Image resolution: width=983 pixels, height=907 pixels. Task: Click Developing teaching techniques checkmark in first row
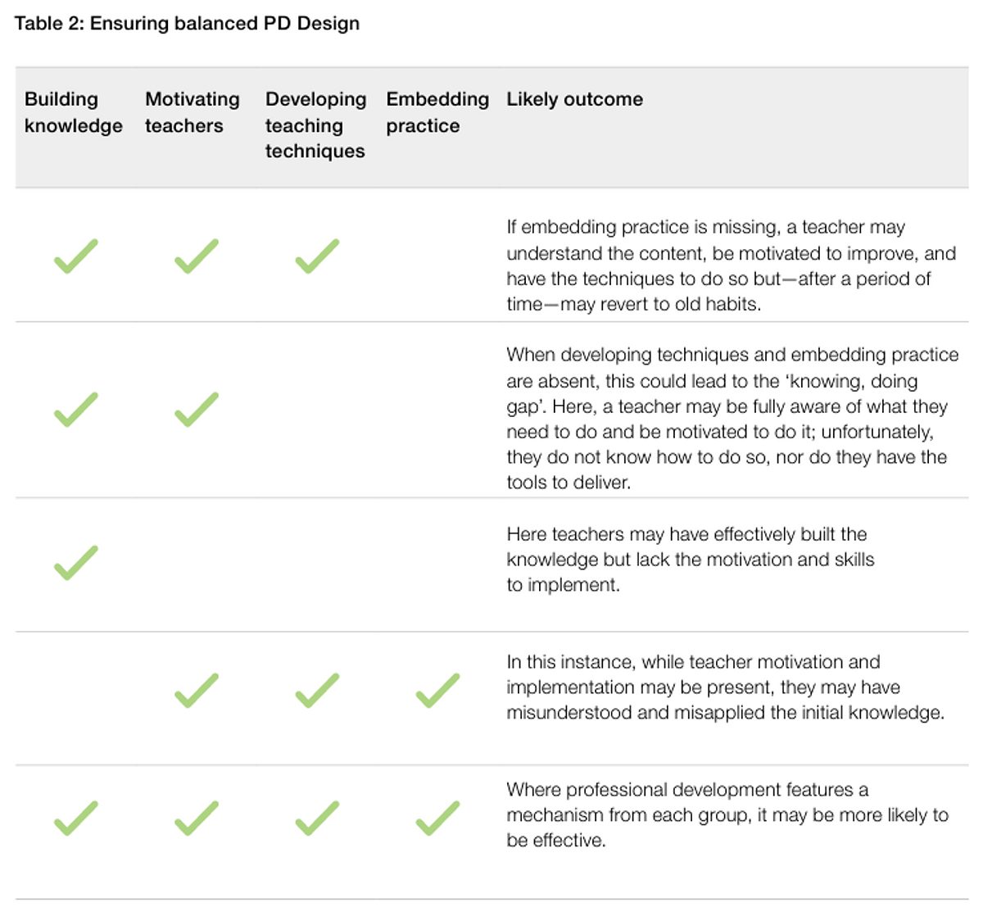(x=317, y=256)
